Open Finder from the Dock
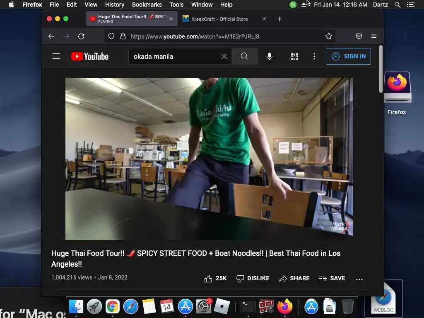The height and width of the screenshot is (318, 424). pyautogui.click(x=76, y=307)
